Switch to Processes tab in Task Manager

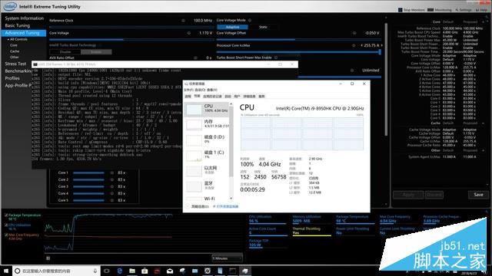point(188,97)
